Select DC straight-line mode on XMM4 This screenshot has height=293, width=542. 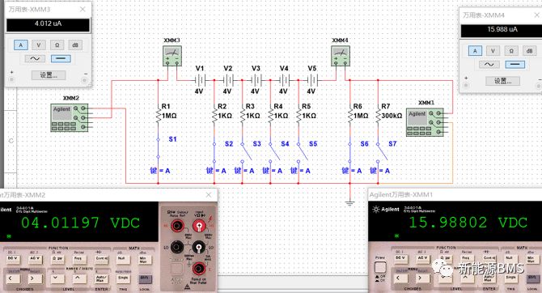click(x=514, y=64)
